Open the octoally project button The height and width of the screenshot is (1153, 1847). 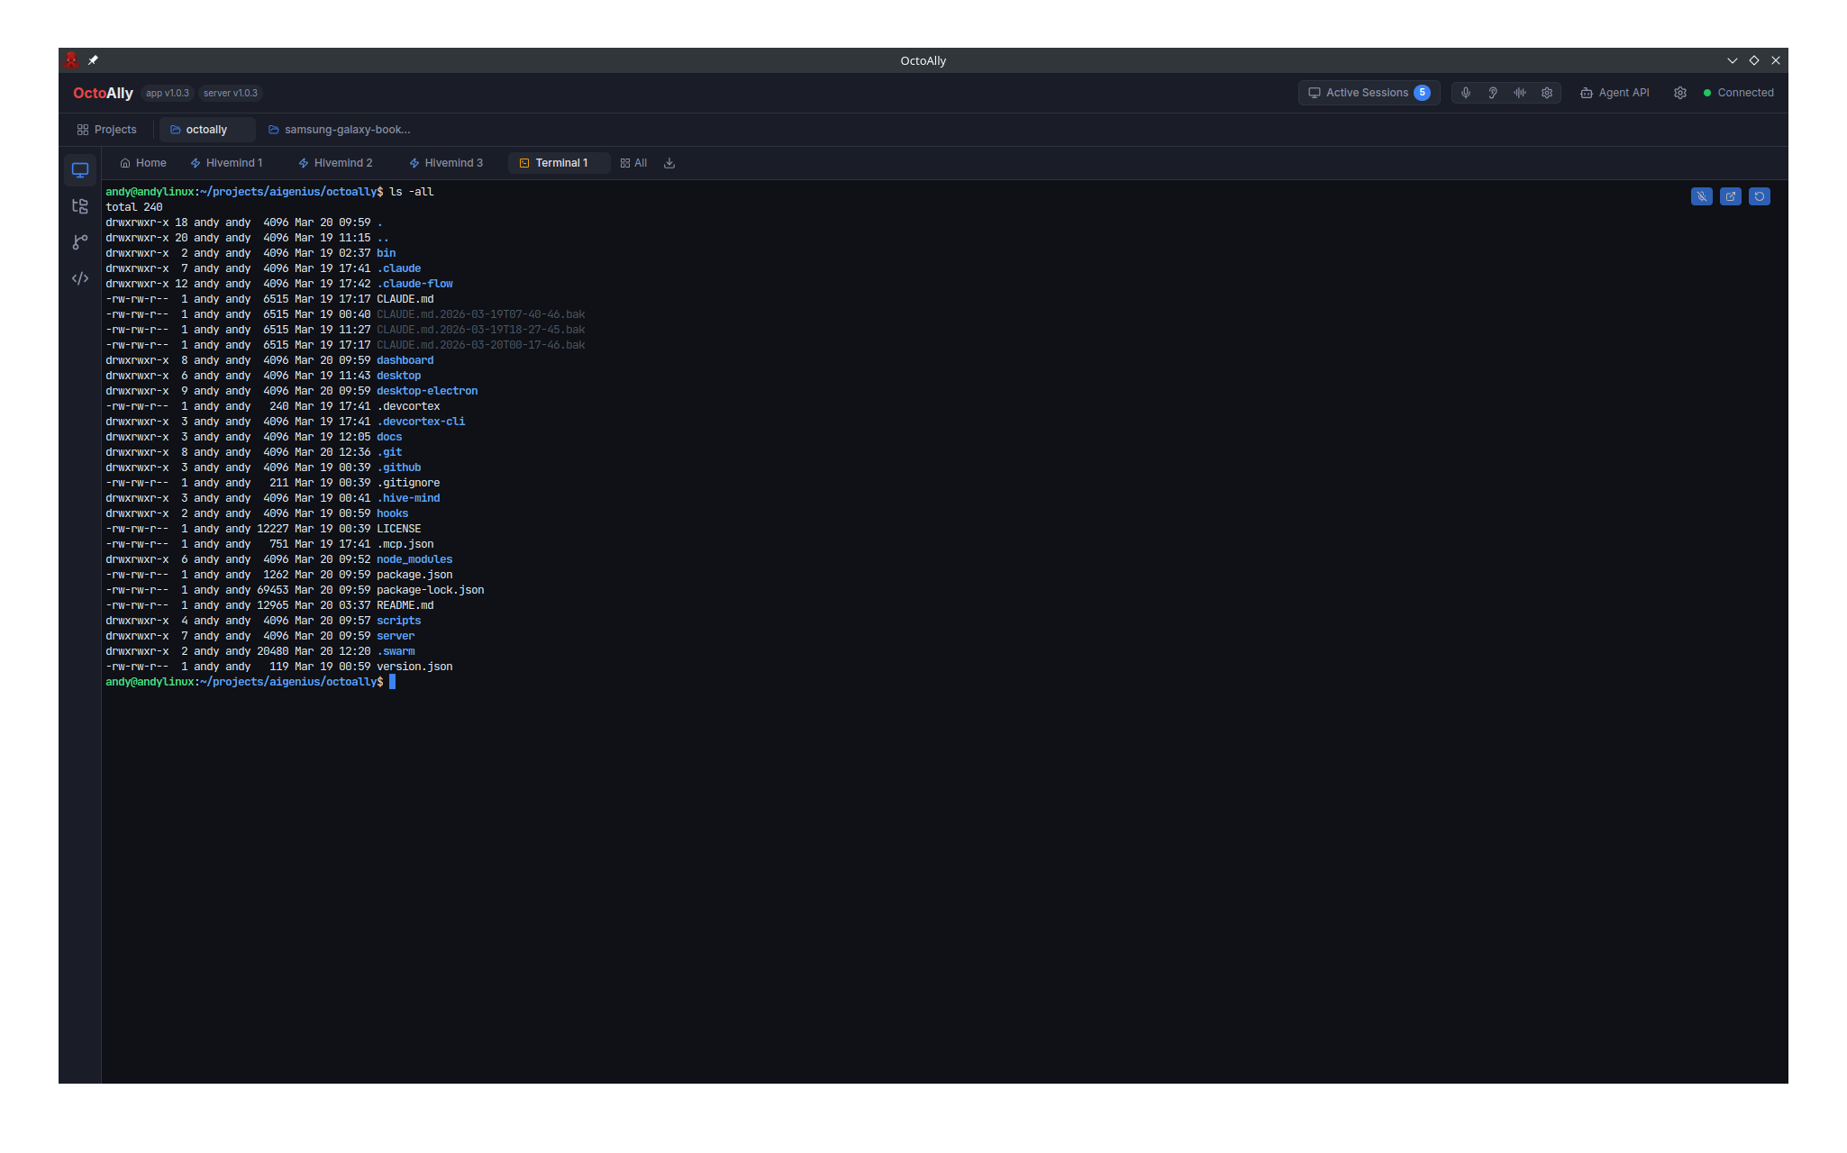[x=206, y=129]
